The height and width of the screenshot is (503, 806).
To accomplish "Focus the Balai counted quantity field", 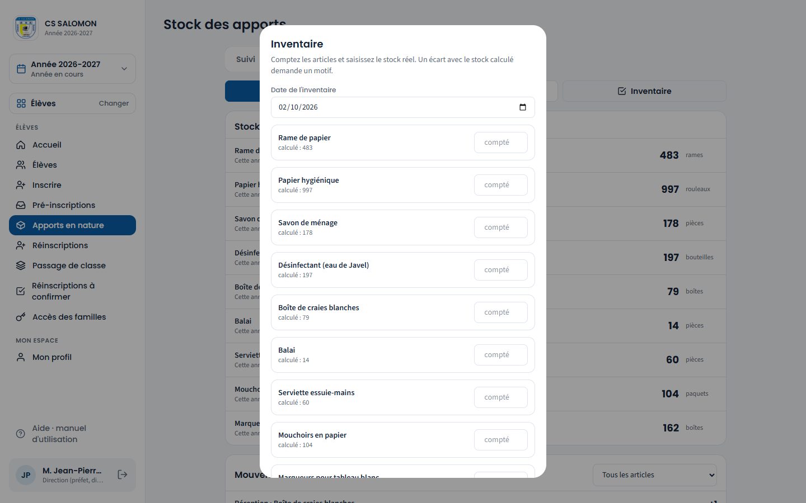I will (501, 355).
